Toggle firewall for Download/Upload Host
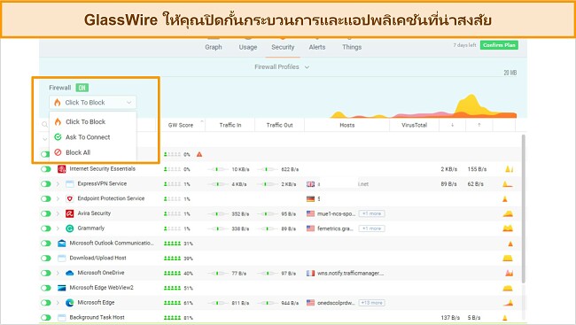Viewport: 576px width, 325px height. [46, 259]
